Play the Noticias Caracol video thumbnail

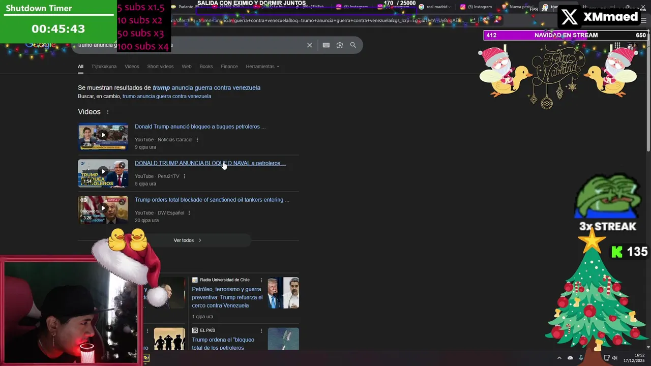(103, 136)
